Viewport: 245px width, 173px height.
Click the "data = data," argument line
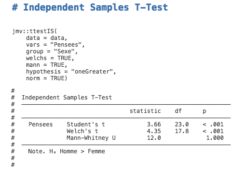coord(47,38)
